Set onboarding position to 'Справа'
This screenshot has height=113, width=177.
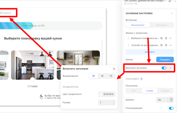tap(165, 91)
